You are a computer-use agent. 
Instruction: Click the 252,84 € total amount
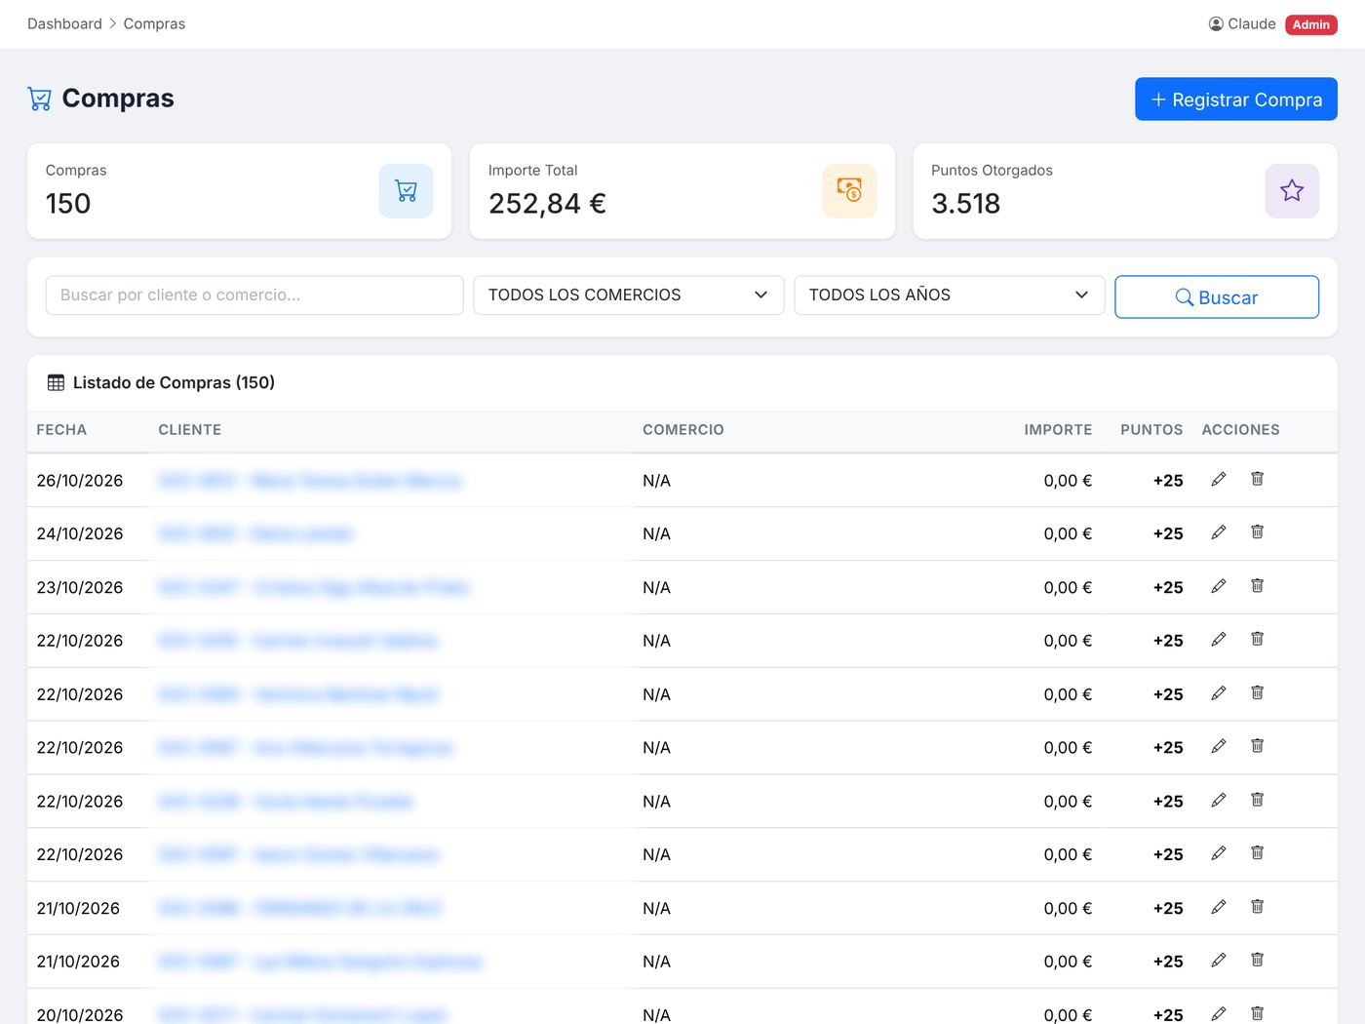(547, 204)
